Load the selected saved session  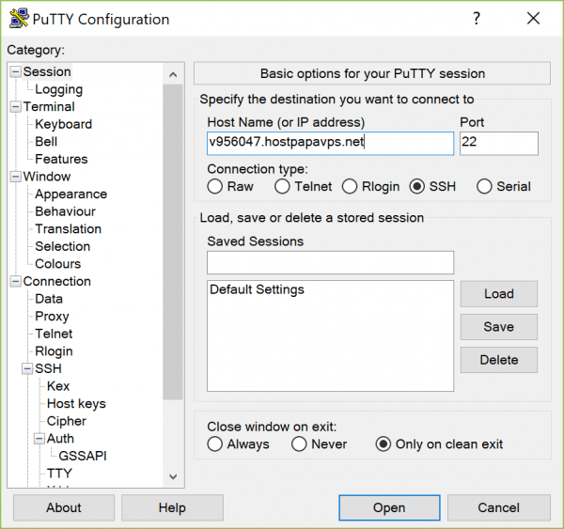tap(499, 294)
